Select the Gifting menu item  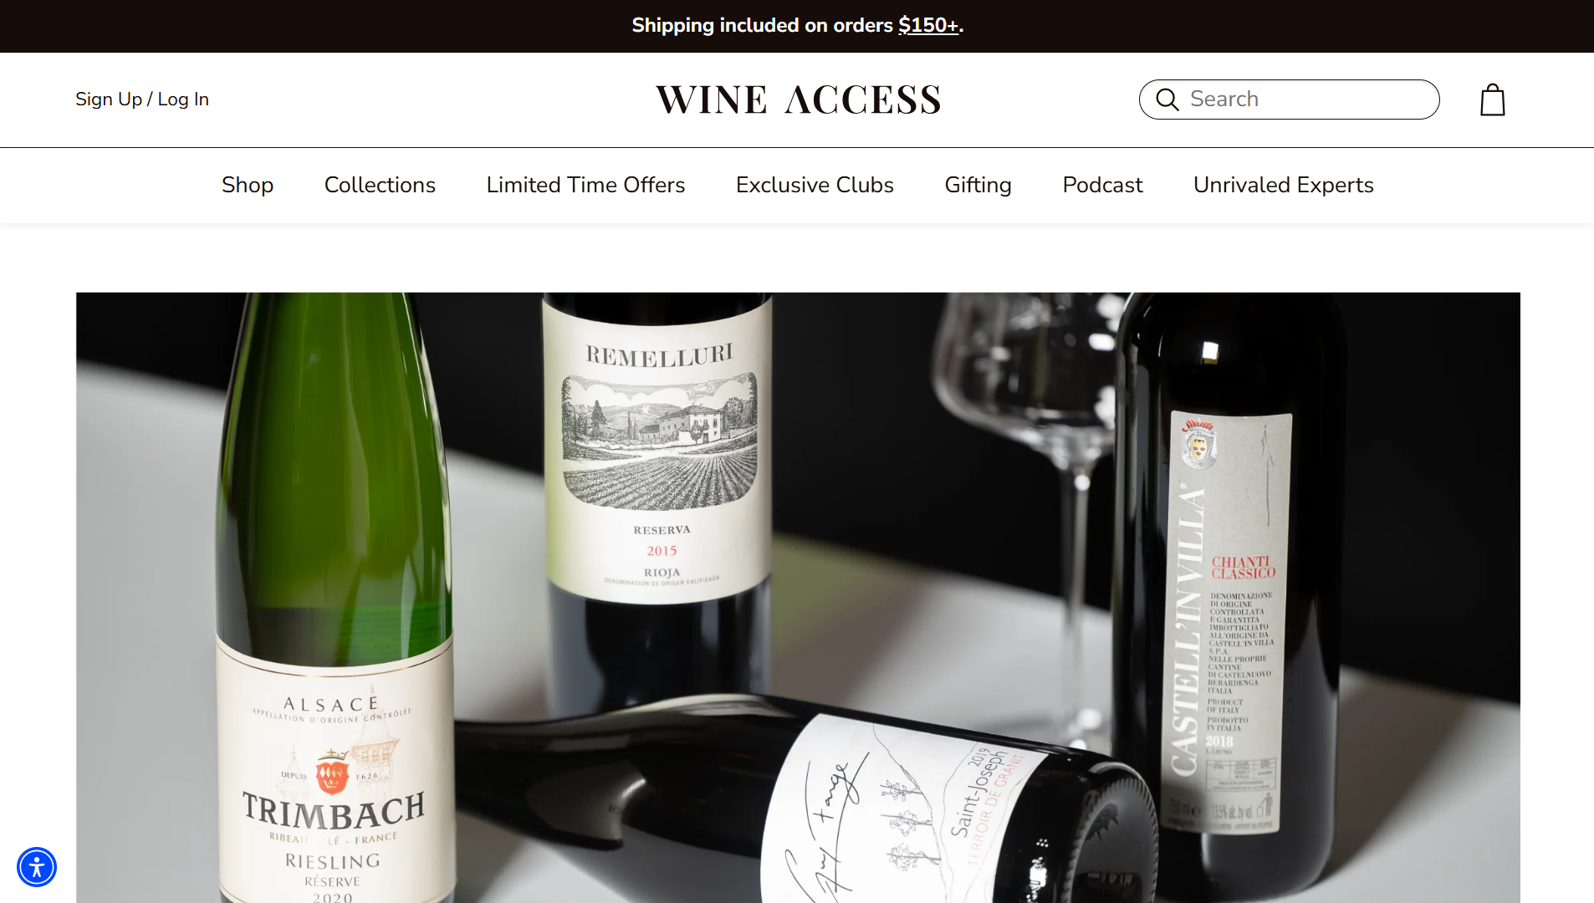coord(978,185)
